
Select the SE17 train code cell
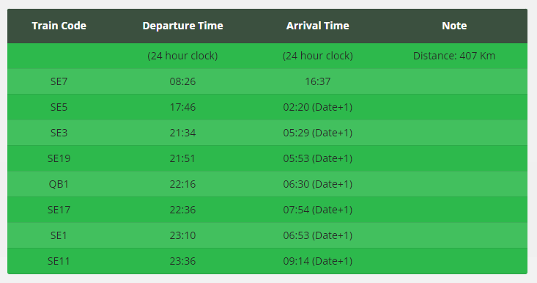59,210
